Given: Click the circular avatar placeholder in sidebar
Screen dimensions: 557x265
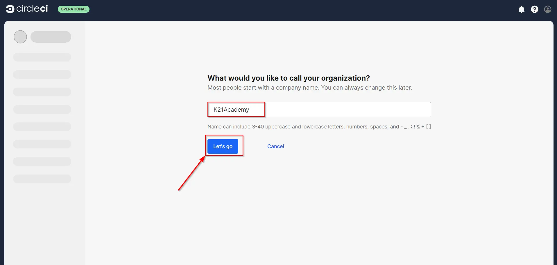Looking at the screenshot, I should [20, 37].
